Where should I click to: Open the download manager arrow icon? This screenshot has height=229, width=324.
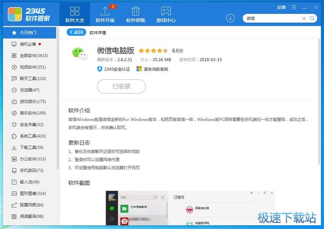pos(230,18)
